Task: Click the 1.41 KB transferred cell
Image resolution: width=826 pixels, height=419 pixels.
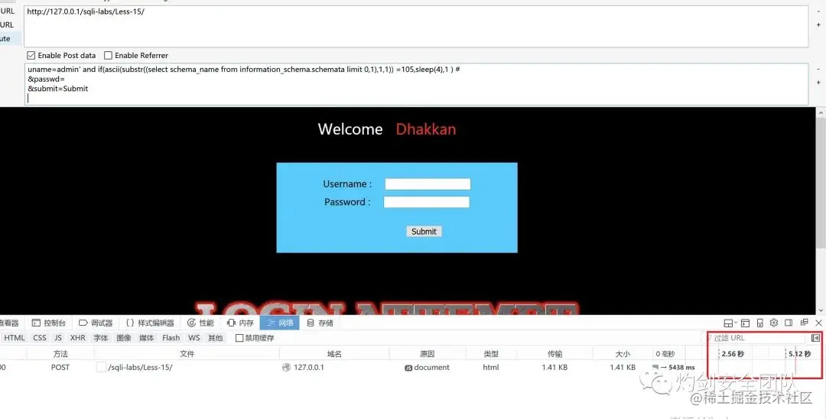Action: coord(554,368)
